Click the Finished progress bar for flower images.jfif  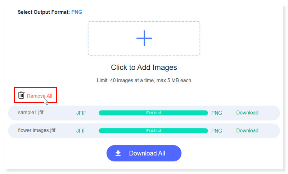pos(153,131)
